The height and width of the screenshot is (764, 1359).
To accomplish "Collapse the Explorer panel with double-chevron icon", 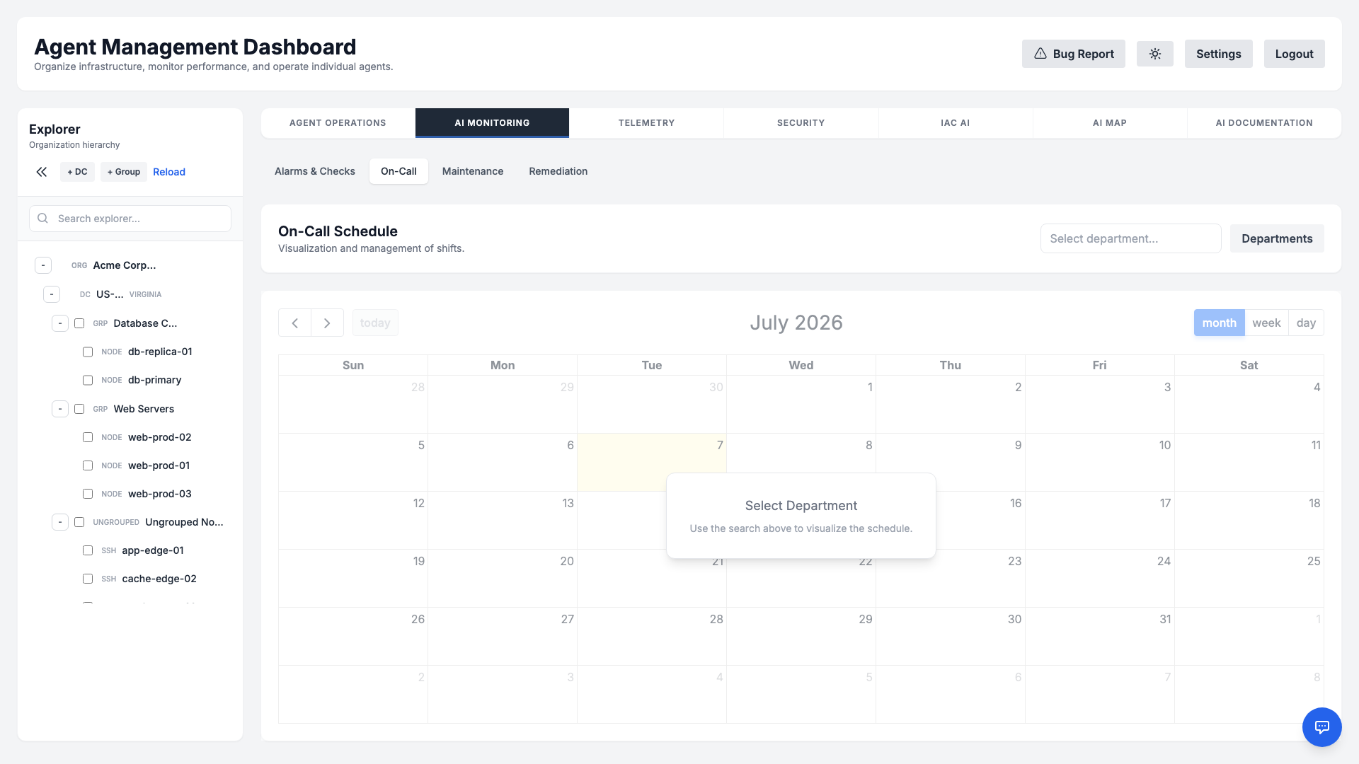I will [42, 172].
